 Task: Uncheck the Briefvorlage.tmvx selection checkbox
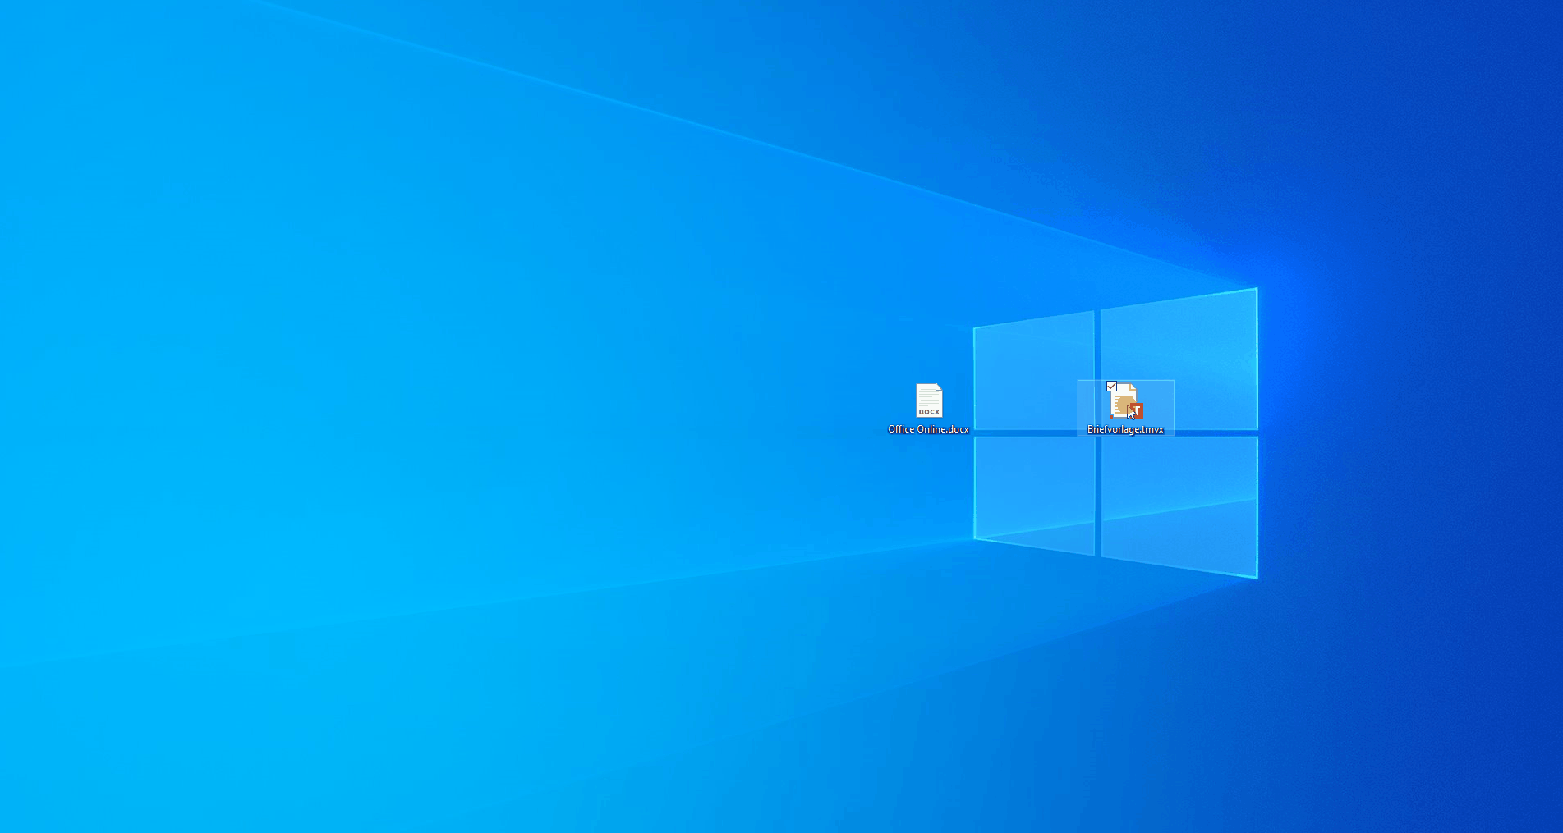click(x=1111, y=386)
